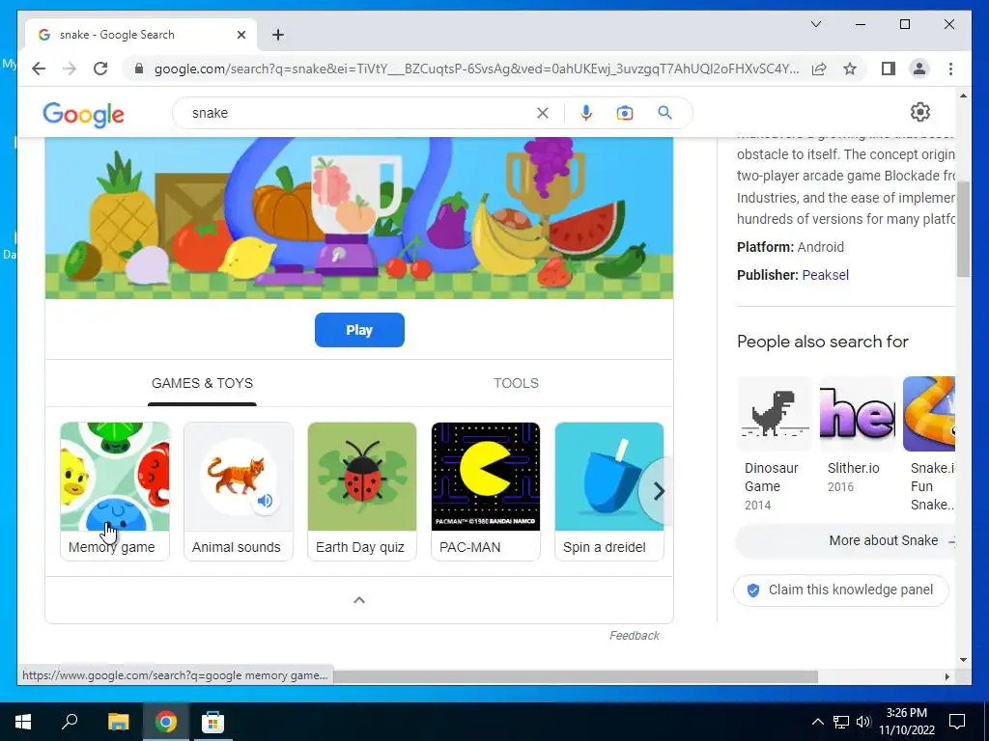The height and width of the screenshot is (741, 989).
Task: Open publisher Peaksel link
Action: (825, 275)
